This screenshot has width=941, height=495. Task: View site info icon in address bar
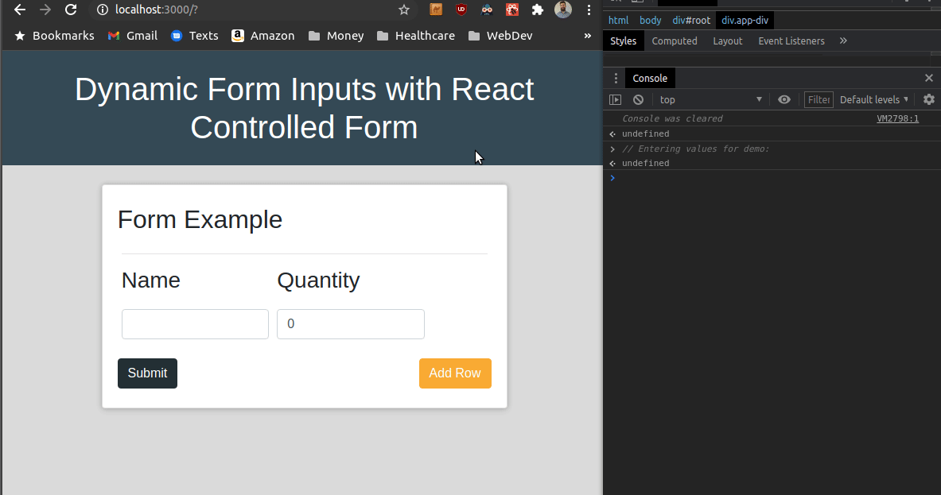tap(103, 10)
